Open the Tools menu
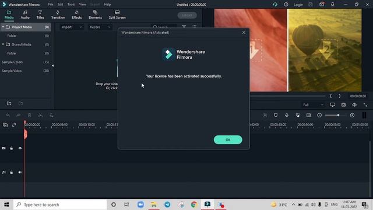This screenshot has width=373, height=210. pyautogui.click(x=71, y=4)
